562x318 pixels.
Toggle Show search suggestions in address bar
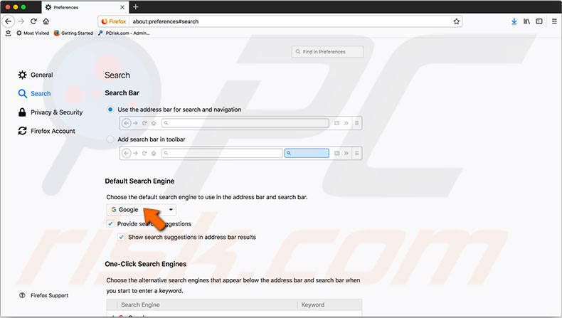pyautogui.click(x=121, y=237)
